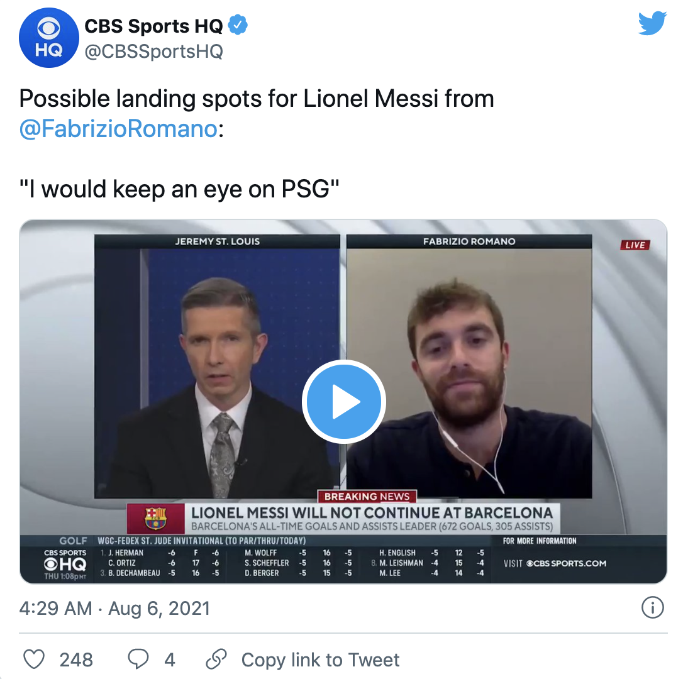Open the @CBSSportsHQ handle
This screenshot has height=679, width=683.
click(x=153, y=52)
